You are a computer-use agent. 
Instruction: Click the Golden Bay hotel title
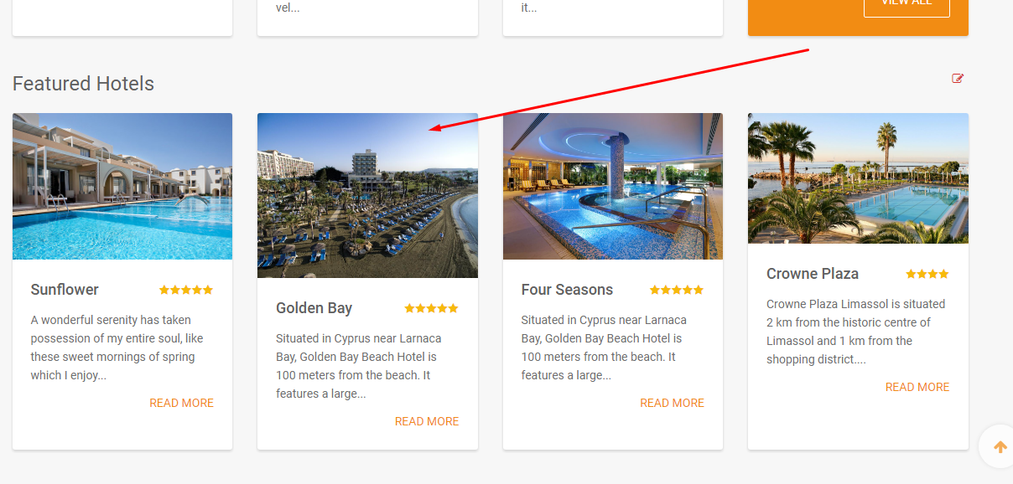(314, 308)
